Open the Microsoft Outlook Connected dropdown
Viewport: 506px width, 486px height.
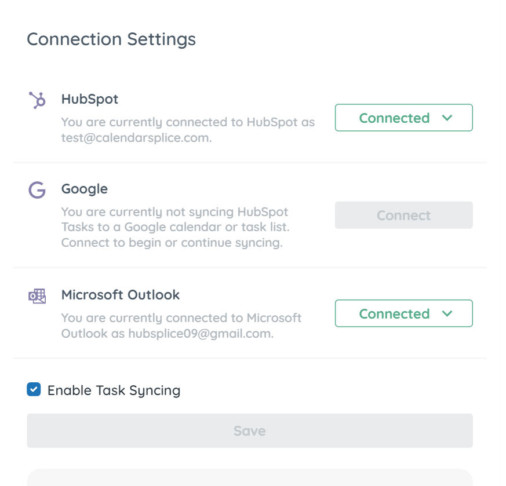(x=404, y=313)
